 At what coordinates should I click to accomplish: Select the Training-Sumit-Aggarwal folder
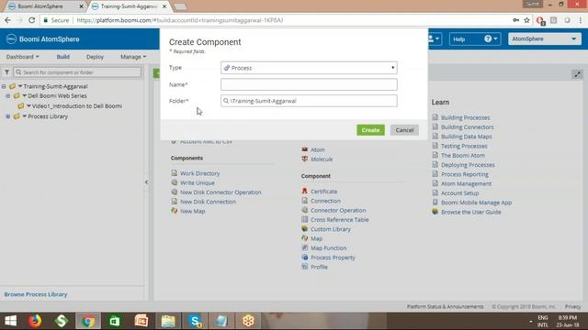click(55, 86)
